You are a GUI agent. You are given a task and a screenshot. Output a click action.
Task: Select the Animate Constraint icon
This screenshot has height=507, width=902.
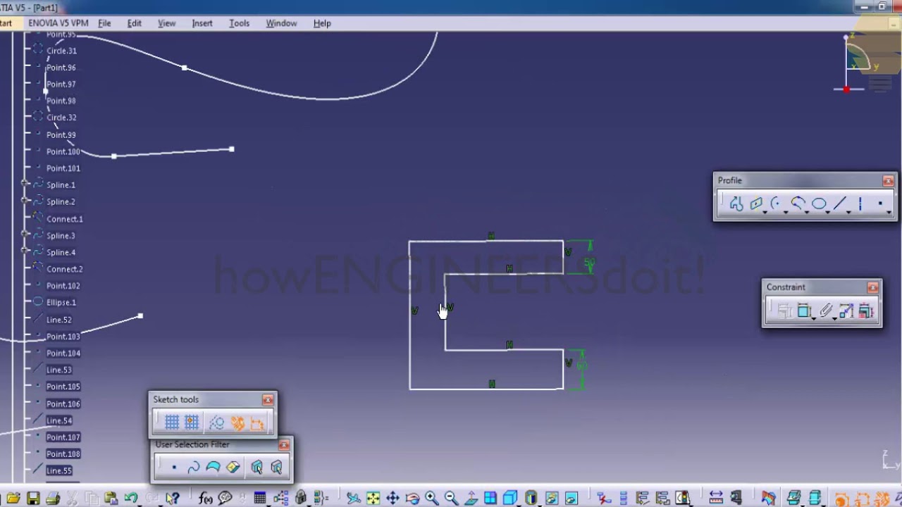[x=846, y=311]
